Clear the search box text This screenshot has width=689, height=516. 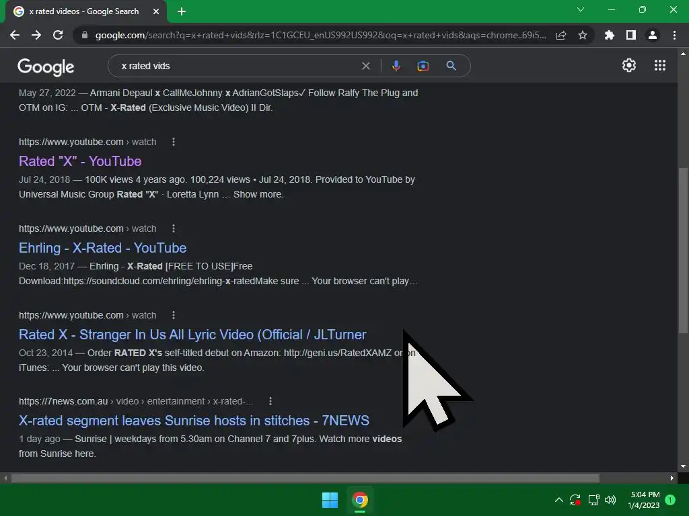[x=365, y=66]
